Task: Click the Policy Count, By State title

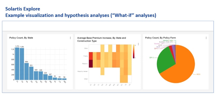Action: point(21,38)
